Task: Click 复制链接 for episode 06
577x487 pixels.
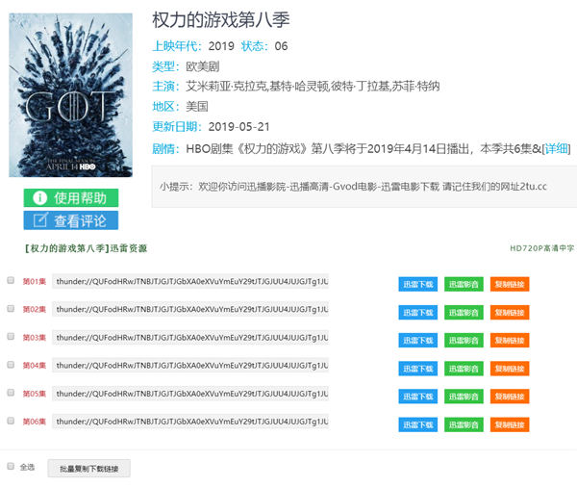Action: (510, 423)
